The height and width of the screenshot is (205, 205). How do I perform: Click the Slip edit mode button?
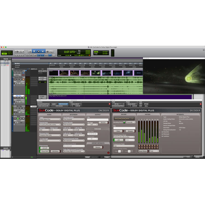[4, 54]
